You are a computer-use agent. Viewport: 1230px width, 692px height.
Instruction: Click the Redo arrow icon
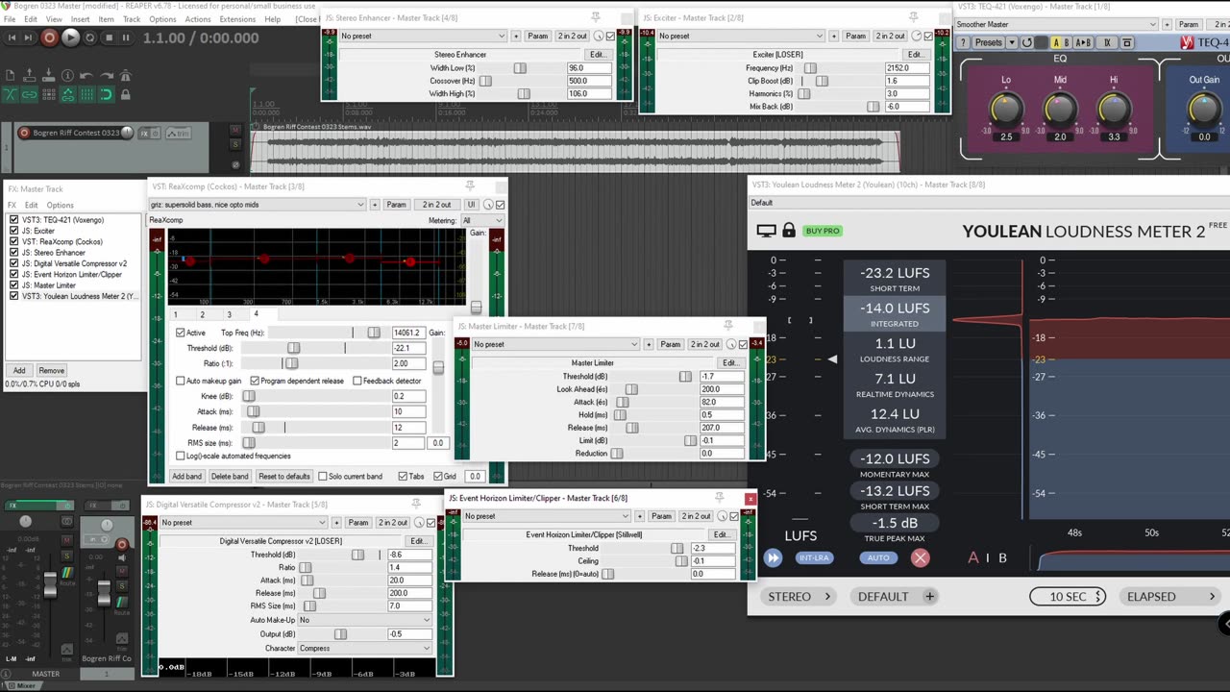[105, 76]
